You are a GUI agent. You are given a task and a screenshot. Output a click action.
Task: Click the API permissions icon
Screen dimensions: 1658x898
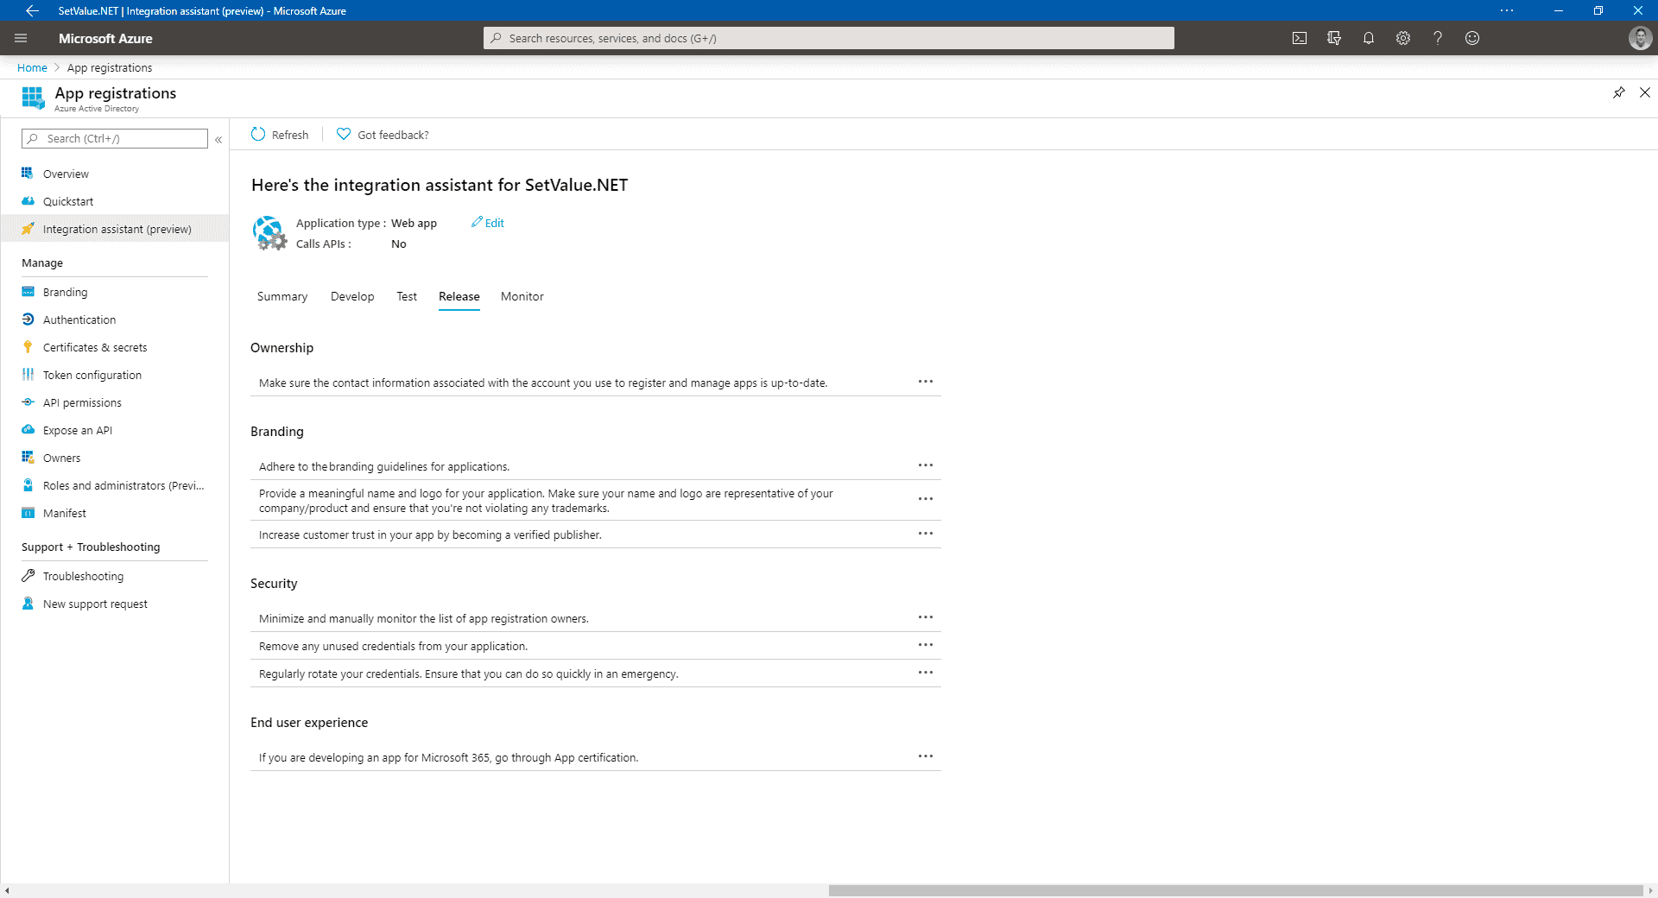(28, 402)
